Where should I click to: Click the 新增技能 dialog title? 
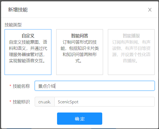coord(18,10)
